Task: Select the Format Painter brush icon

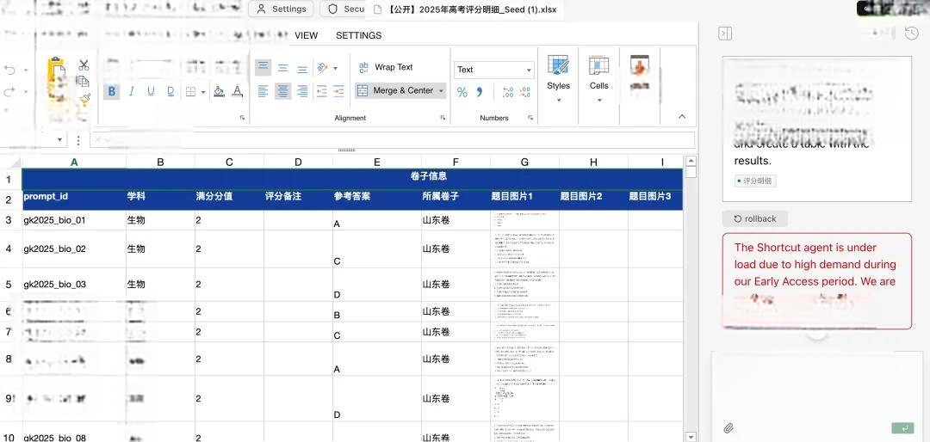Action: pyautogui.click(x=84, y=98)
